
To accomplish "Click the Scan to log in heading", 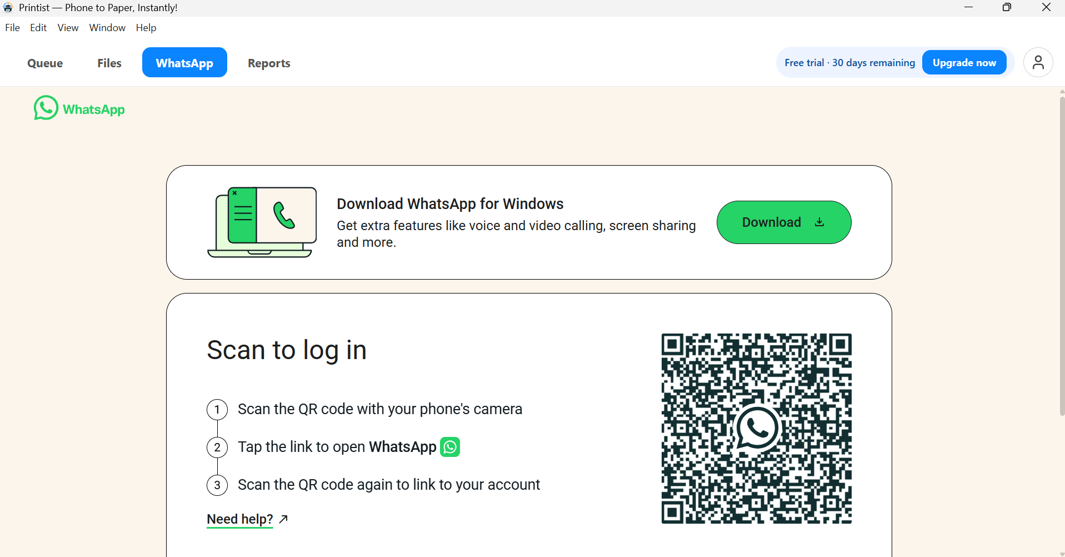I will click(x=287, y=350).
